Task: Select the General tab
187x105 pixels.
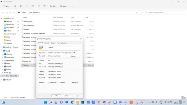Action: pyautogui.click(x=40, y=43)
